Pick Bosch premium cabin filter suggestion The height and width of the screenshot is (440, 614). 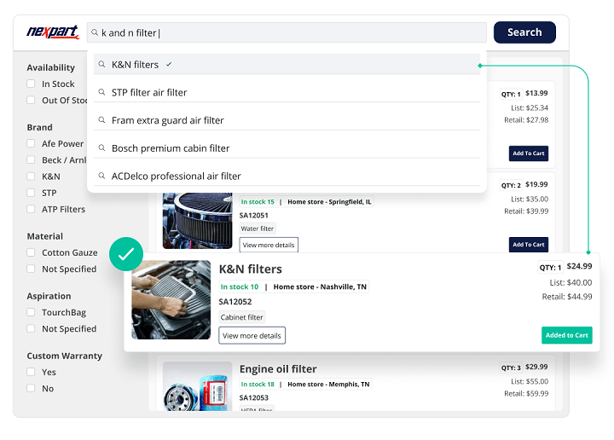[x=171, y=148]
